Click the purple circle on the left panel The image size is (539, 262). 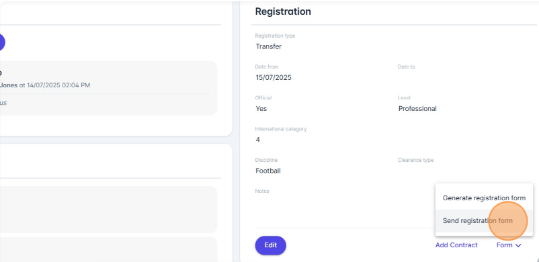(1, 42)
